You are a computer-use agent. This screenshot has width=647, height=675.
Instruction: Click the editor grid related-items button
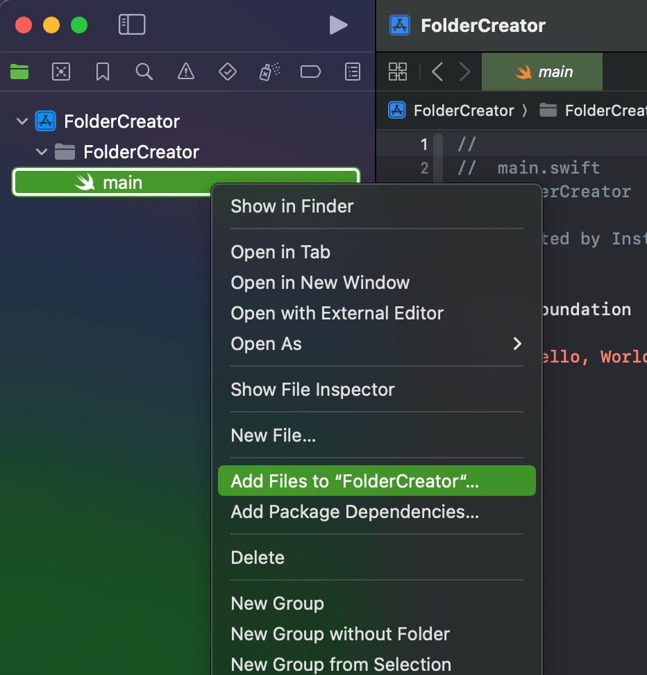pos(398,72)
